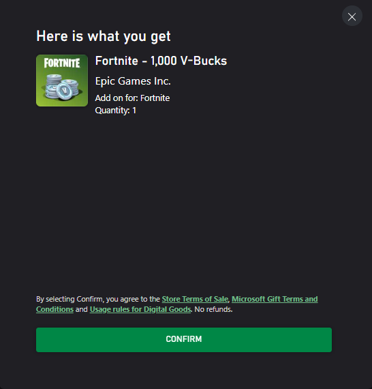This screenshot has width=372, height=389.
Task: Click the By selecting Confirm agreement text
Action: (x=98, y=299)
